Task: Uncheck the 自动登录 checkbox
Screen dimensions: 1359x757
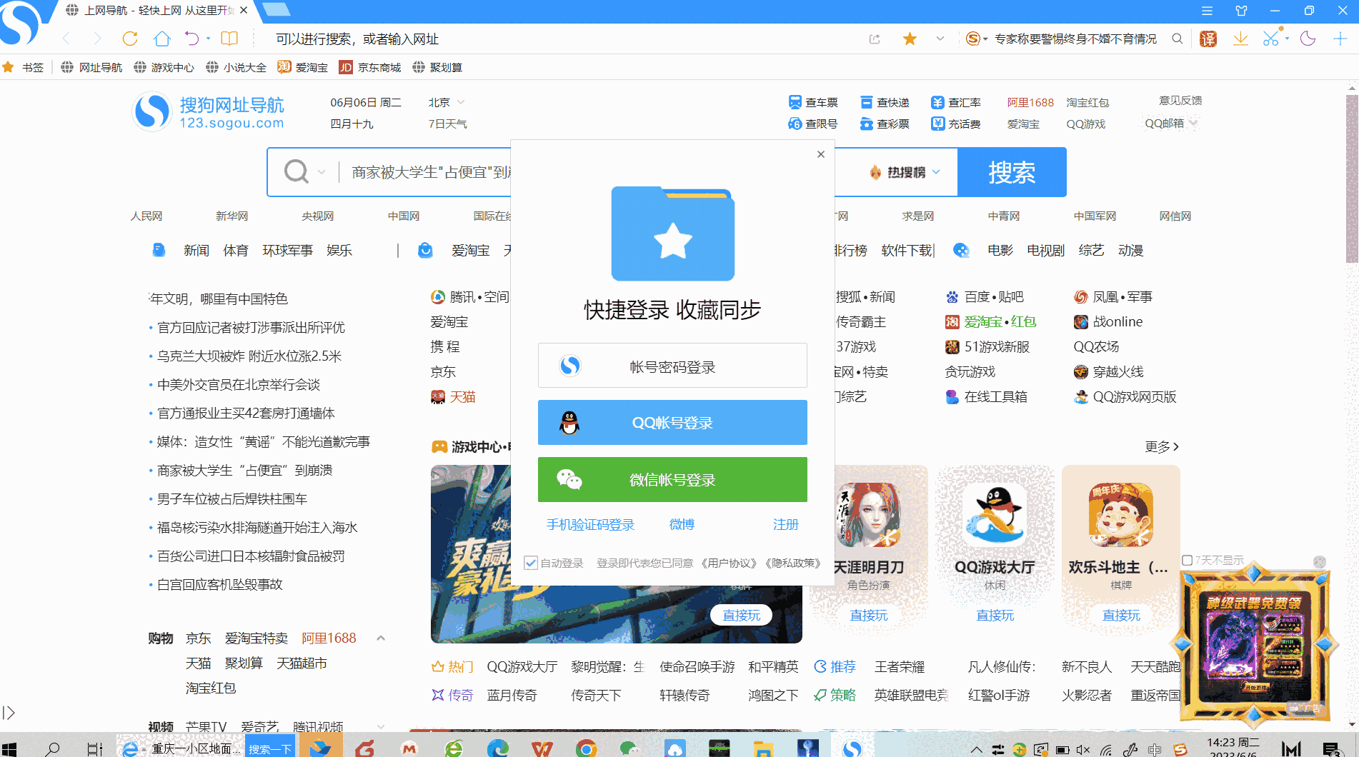Action: (x=530, y=563)
